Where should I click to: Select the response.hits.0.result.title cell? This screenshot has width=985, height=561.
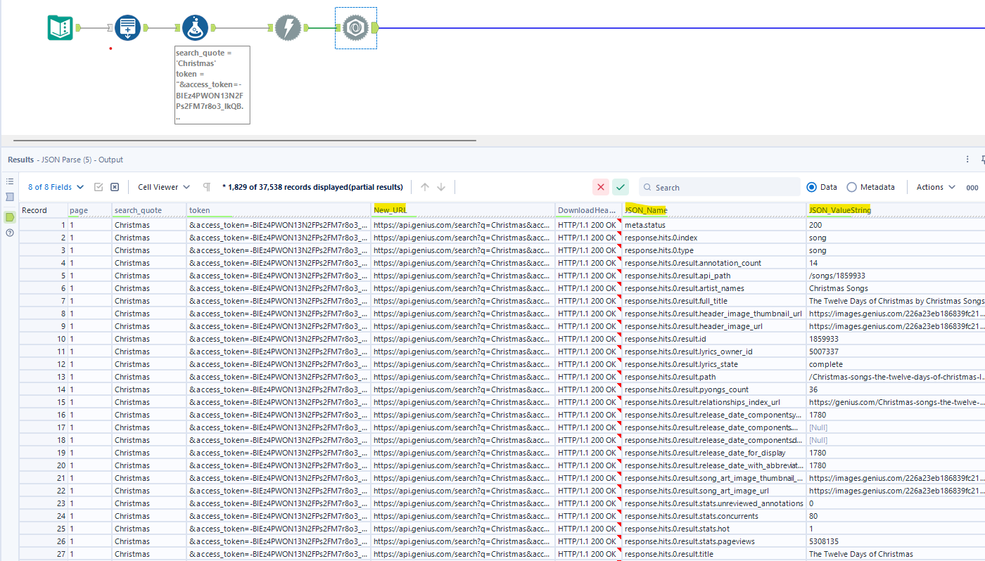[x=715, y=554]
